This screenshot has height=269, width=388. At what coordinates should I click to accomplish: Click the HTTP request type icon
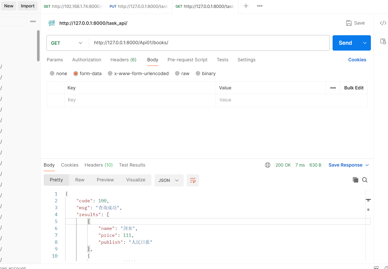pos(52,23)
